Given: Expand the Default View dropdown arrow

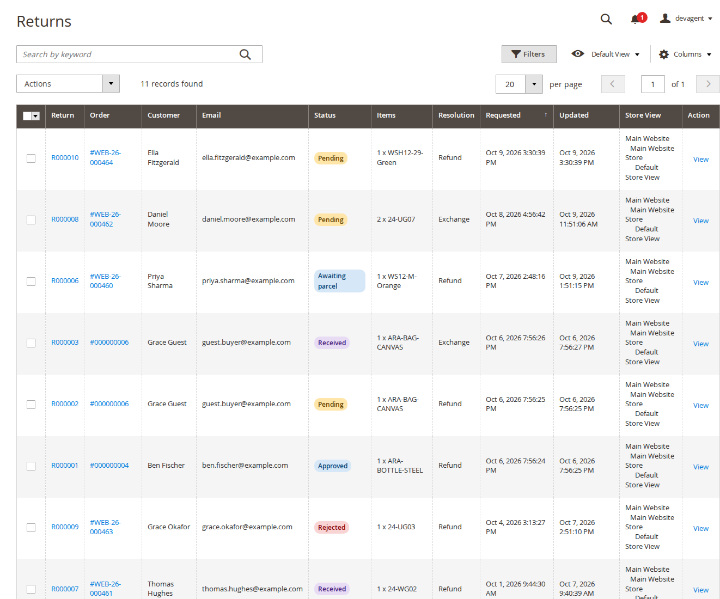Looking at the screenshot, I should pos(637,54).
